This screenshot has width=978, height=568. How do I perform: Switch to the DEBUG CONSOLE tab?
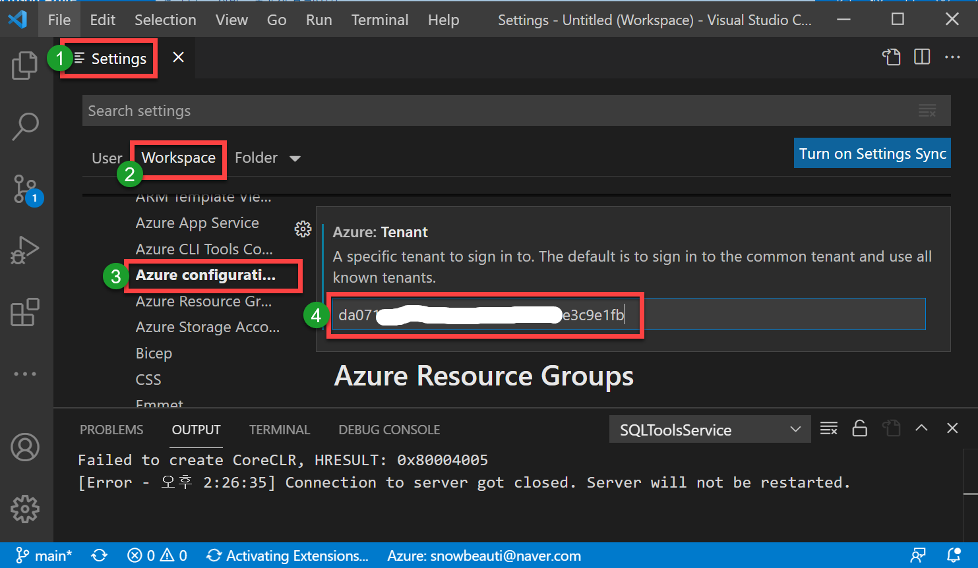click(x=389, y=430)
